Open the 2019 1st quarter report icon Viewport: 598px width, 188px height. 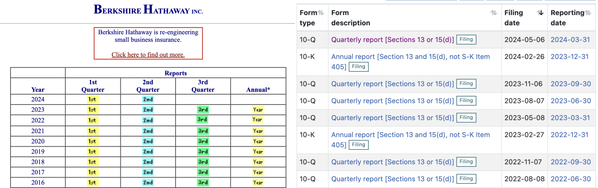(92, 152)
